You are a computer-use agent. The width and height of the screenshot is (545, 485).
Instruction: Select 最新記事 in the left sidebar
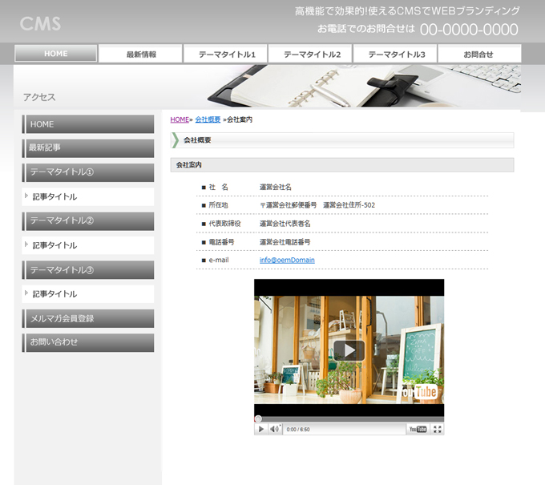click(x=88, y=148)
